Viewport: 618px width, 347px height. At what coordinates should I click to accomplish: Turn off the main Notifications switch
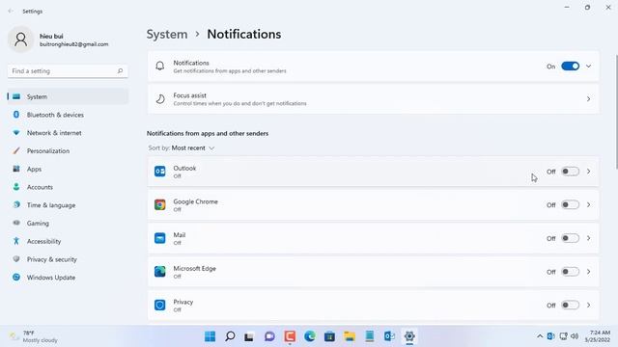(570, 67)
